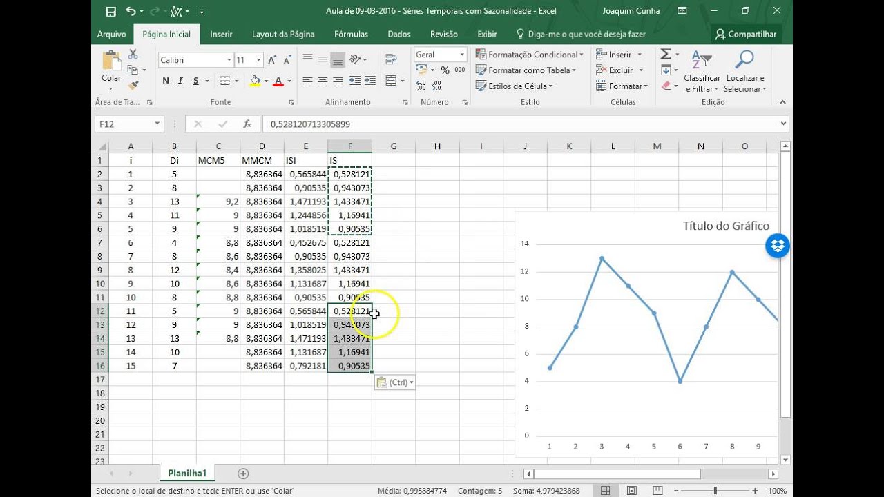Select the Format Painter brush
This screenshot has width=884, height=497.
[x=133, y=86]
